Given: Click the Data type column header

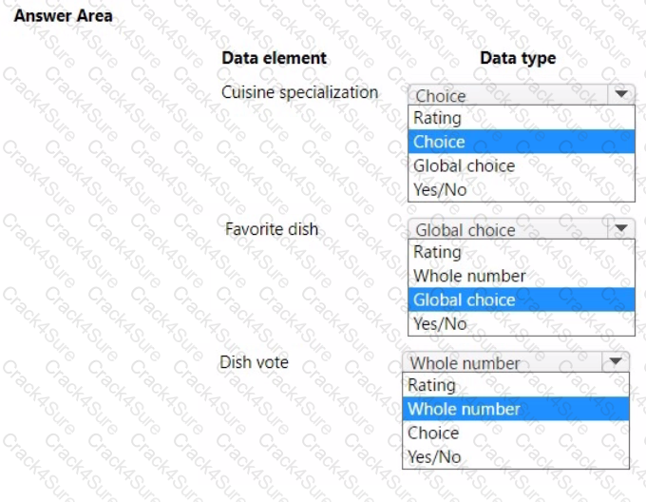Looking at the screenshot, I should tap(518, 58).
